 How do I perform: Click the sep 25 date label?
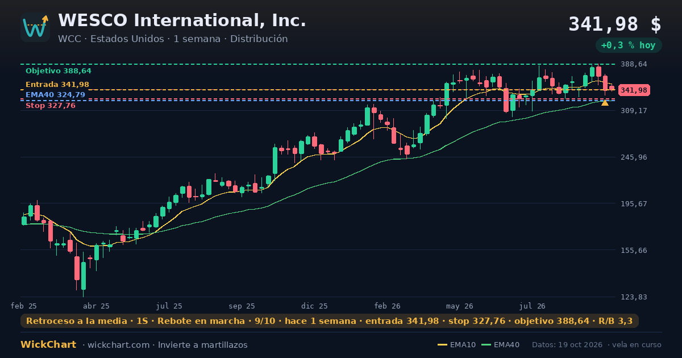(242, 306)
